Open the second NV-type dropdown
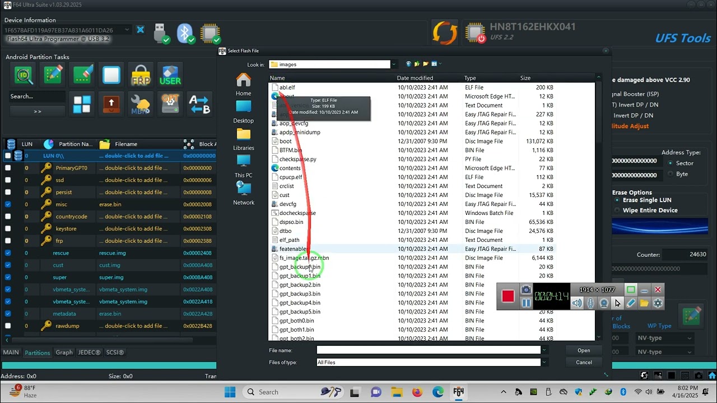Viewport: 717px width, 403px height. (x=664, y=352)
